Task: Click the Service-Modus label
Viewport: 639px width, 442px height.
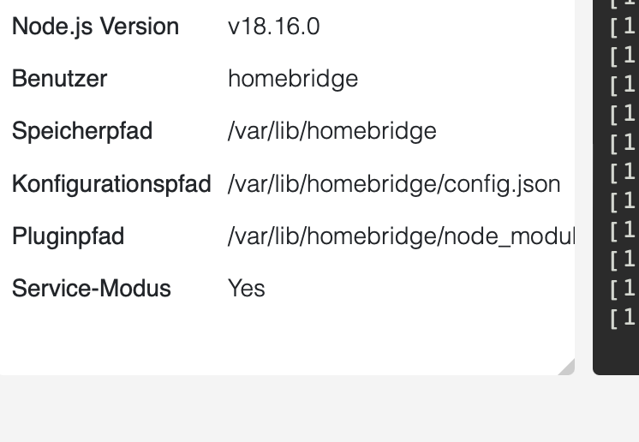Action: [91, 289]
